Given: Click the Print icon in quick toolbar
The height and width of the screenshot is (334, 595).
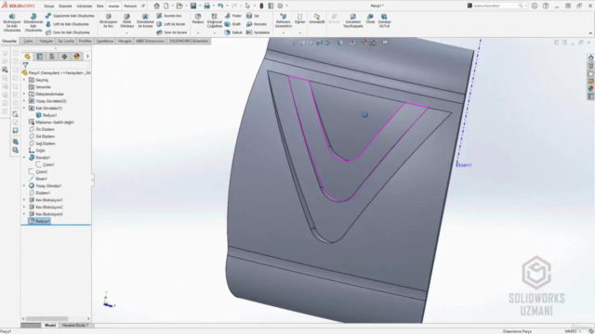Looking at the screenshot, I should [206, 6].
